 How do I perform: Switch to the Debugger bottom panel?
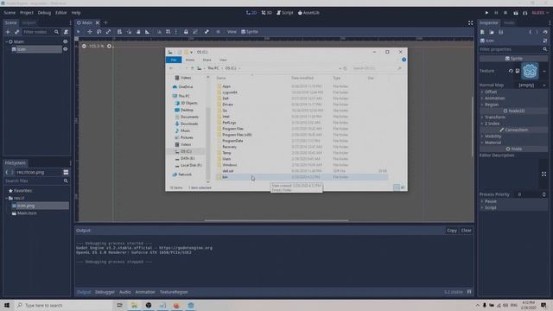click(x=105, y=292)
